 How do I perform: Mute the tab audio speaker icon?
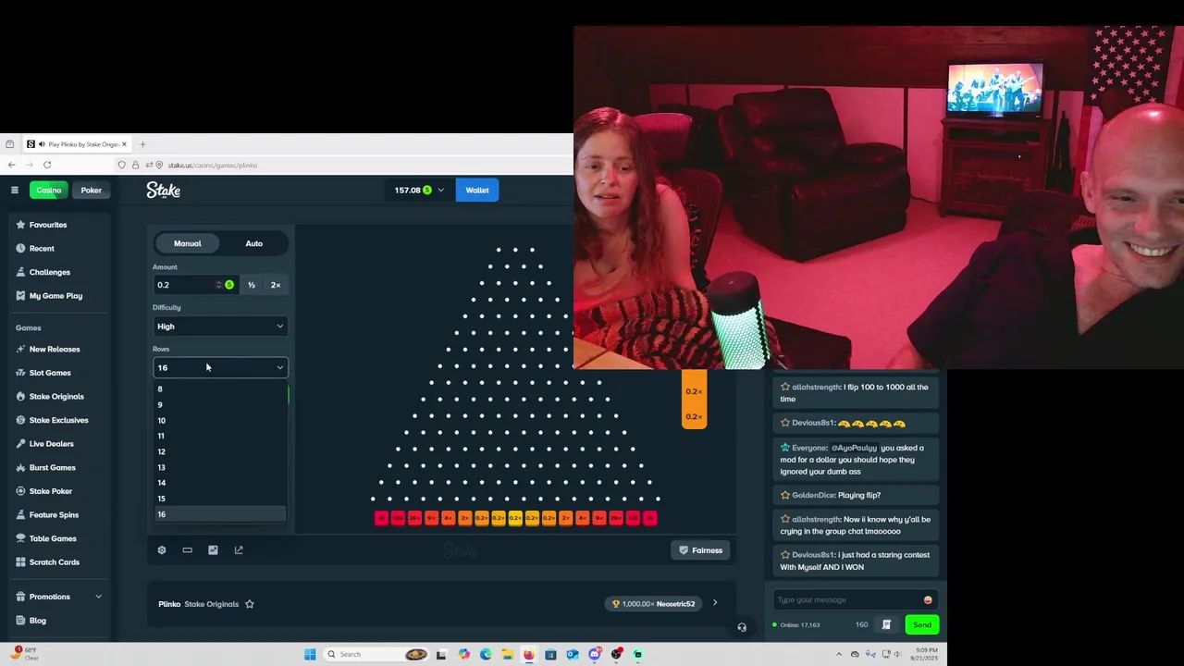coord(43,144)
